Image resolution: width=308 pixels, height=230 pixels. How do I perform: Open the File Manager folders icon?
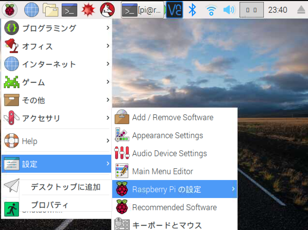point(50,10)
